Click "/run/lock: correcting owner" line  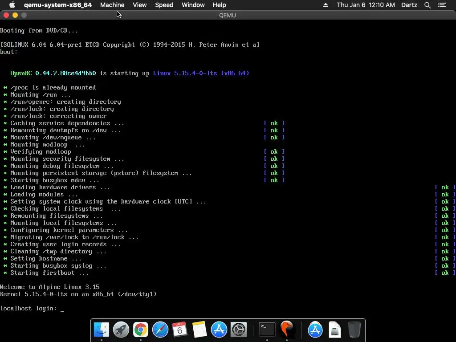point(58,116)
